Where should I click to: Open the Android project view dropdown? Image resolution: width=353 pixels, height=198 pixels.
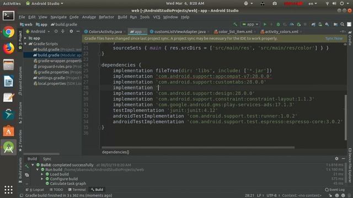tap(38, 31)
